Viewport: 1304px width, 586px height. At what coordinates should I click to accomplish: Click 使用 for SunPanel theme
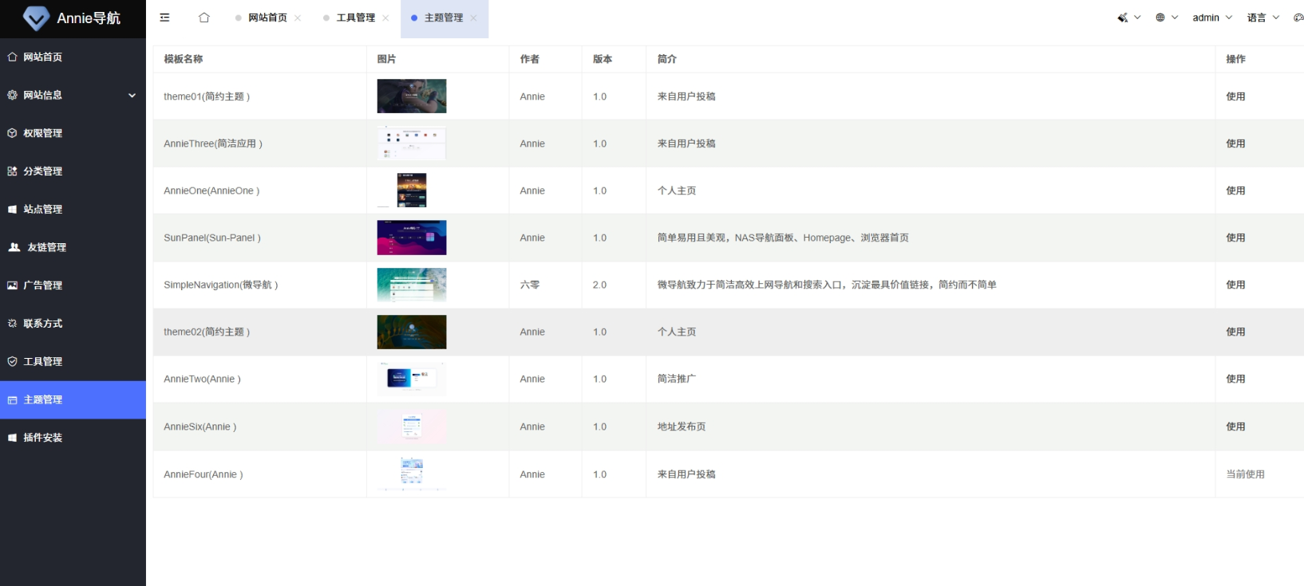pyautogui.click(x=1235, y=238)
